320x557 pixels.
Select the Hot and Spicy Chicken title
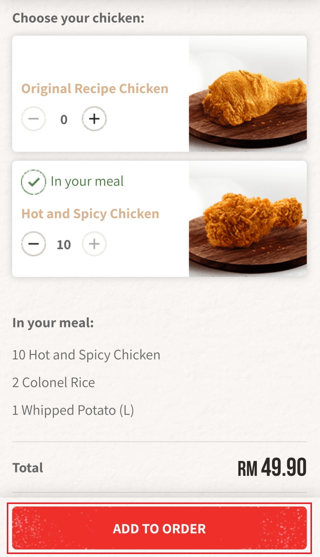90,214
